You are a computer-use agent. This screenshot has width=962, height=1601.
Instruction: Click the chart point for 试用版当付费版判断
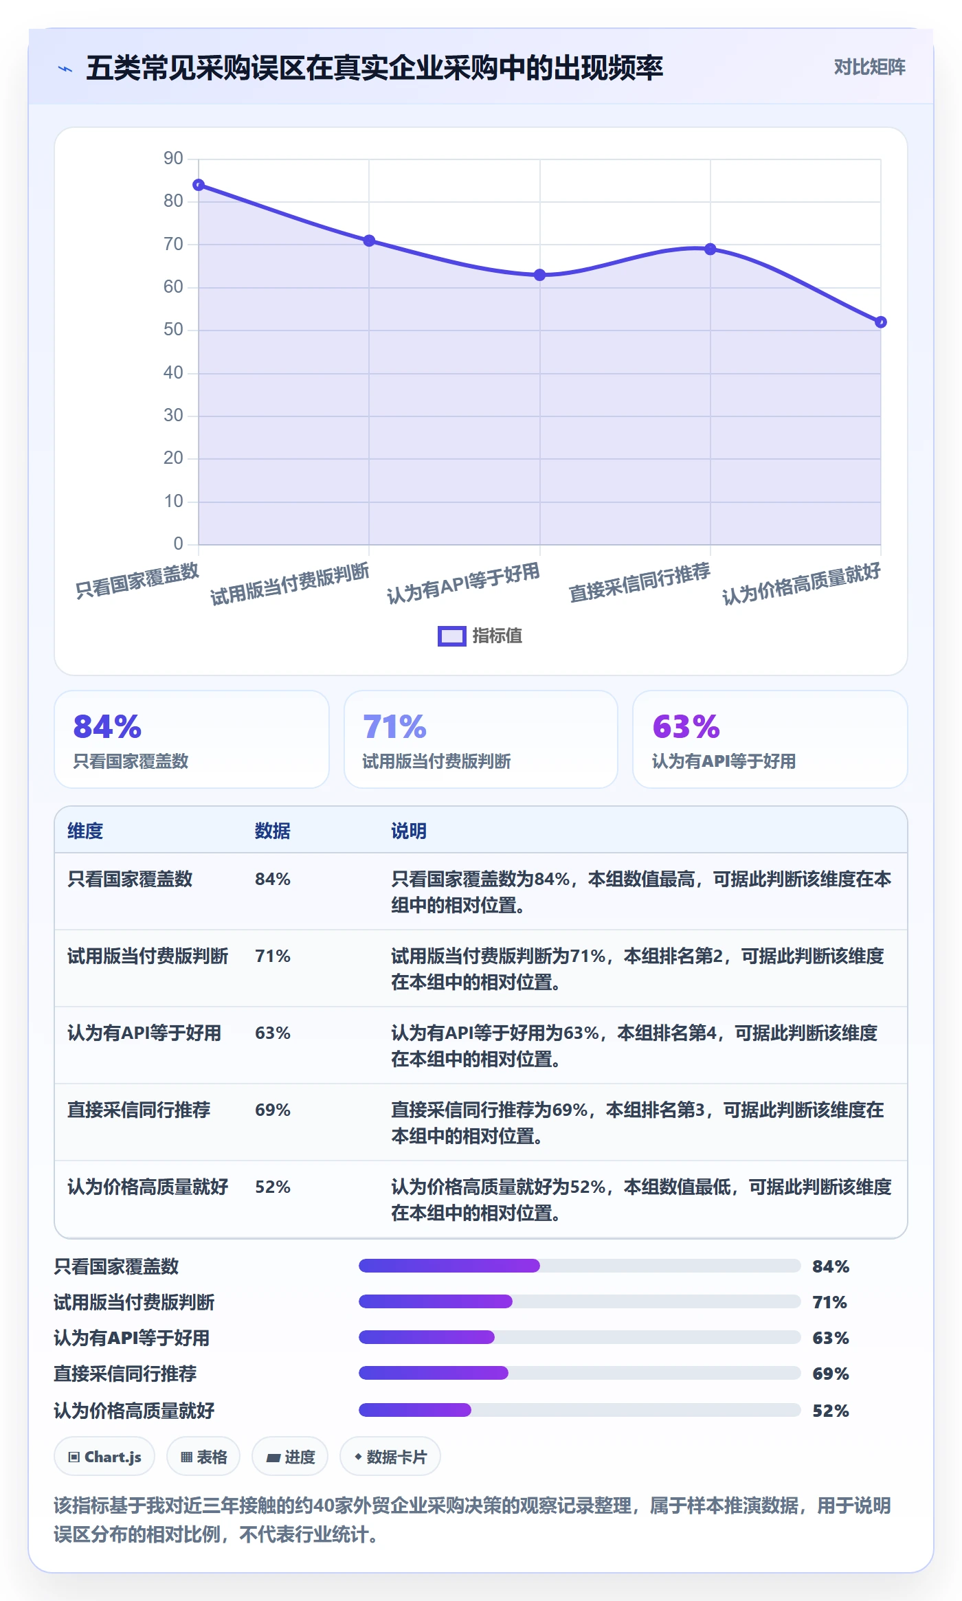tap(369, 240)
